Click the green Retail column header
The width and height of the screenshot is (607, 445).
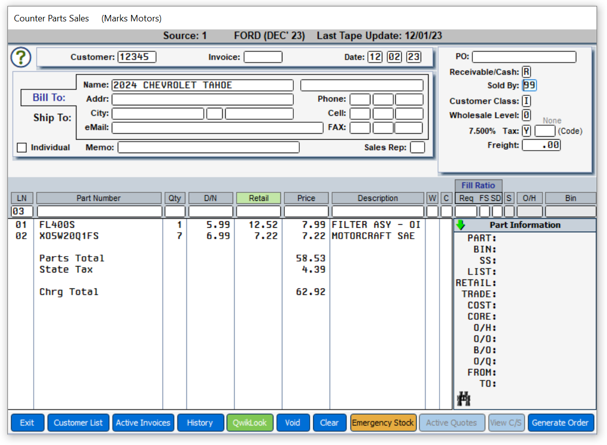259,198
